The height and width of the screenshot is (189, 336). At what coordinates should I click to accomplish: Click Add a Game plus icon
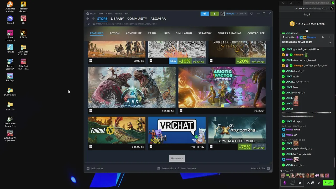pyautogui.click(x=88, y=169)
